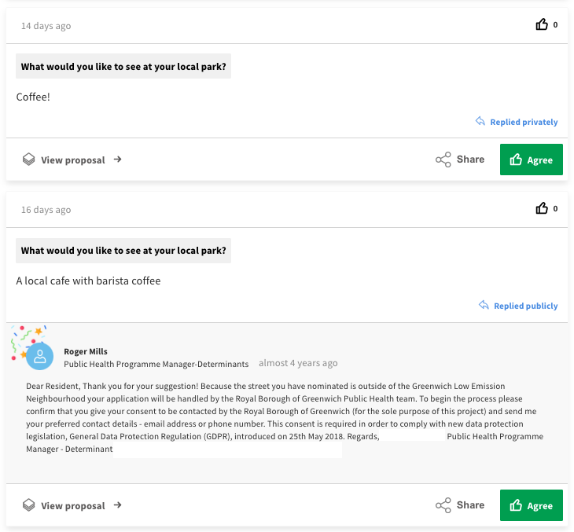Viewport: 574px width, 532px height.
Task: Click reply arrow icon next to Replied publicly
Action: pyautogui.click(x=484, y=306)
